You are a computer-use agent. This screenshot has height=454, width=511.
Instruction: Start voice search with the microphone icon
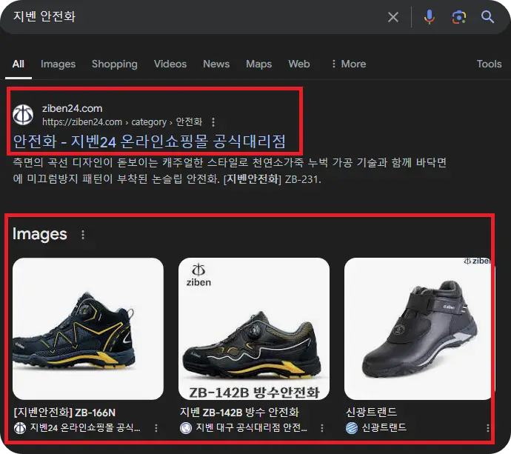click(430, 17)
